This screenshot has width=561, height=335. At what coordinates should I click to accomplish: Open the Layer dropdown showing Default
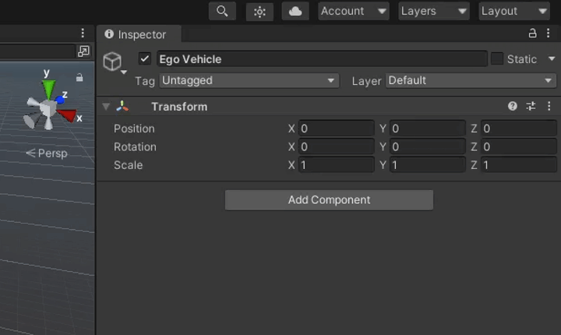[471, 80]
